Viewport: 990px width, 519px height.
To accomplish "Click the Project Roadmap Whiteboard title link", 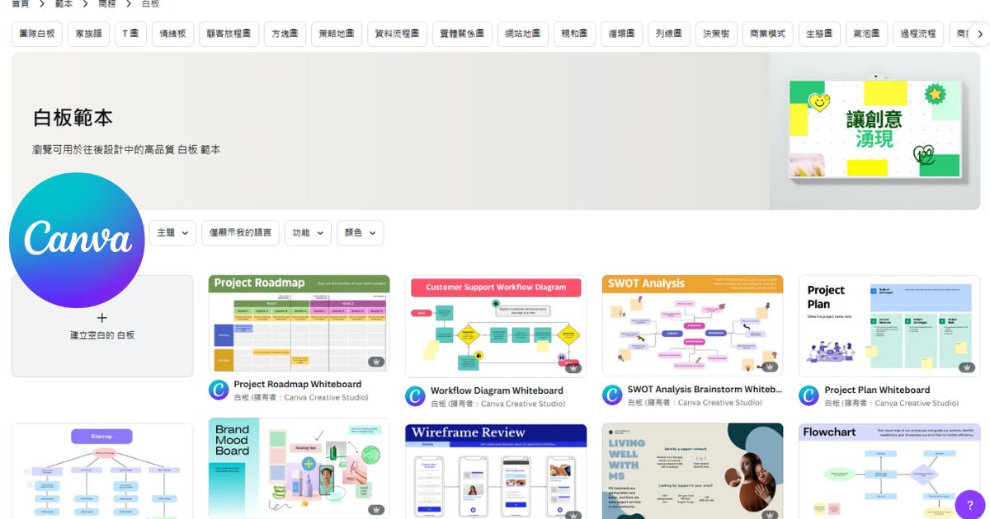I will tap(298, 384).
